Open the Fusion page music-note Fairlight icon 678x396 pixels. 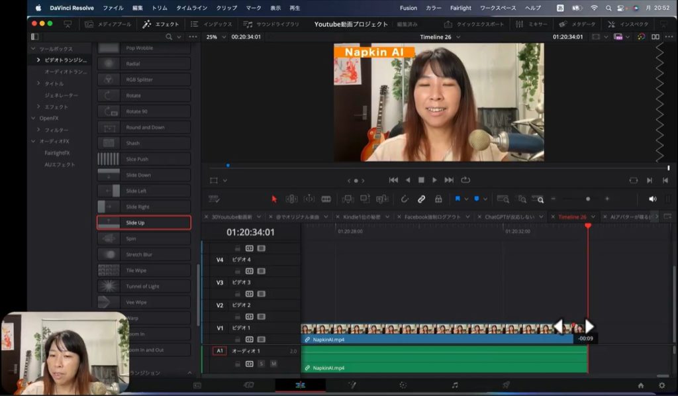click(454, 385)
